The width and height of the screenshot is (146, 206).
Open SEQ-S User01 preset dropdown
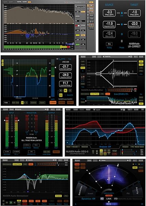point(108,110)
